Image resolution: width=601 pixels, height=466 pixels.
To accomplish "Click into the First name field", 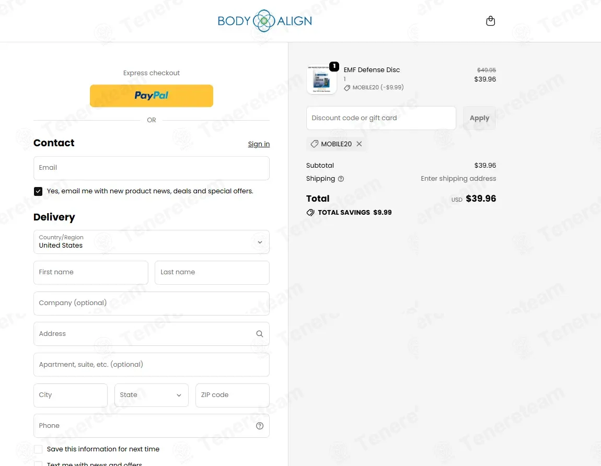I will point(91,273).
